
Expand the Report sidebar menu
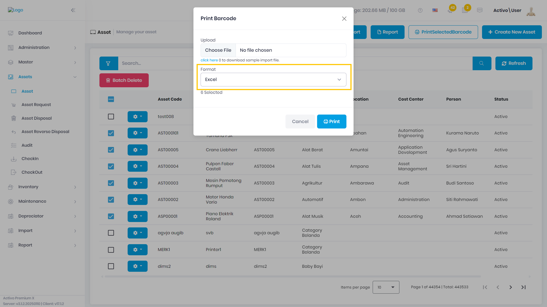tap(42, 245)
